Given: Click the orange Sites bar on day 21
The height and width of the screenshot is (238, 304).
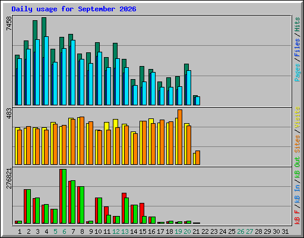Looking at the screenshot, I should (198, 158).
